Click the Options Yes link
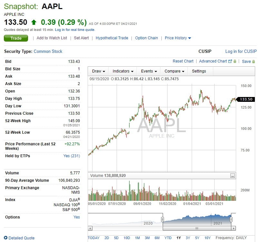Viewport: 260px width, 242px height. click(77, 217)
